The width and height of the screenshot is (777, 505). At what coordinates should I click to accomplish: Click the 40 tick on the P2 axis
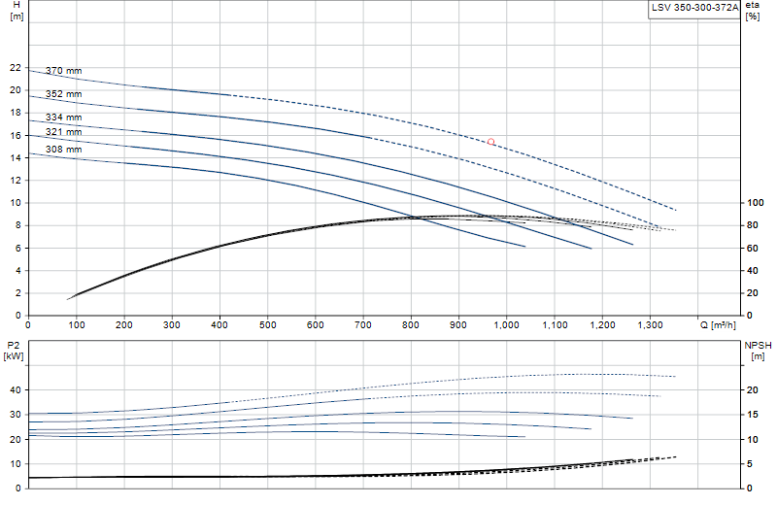16,390
